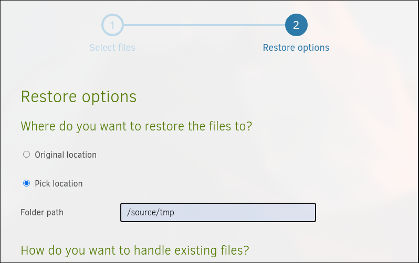The height and width of the screenshot is (263, 419).
Task: Select the Original location radio button
Action: tap(27, 155)
